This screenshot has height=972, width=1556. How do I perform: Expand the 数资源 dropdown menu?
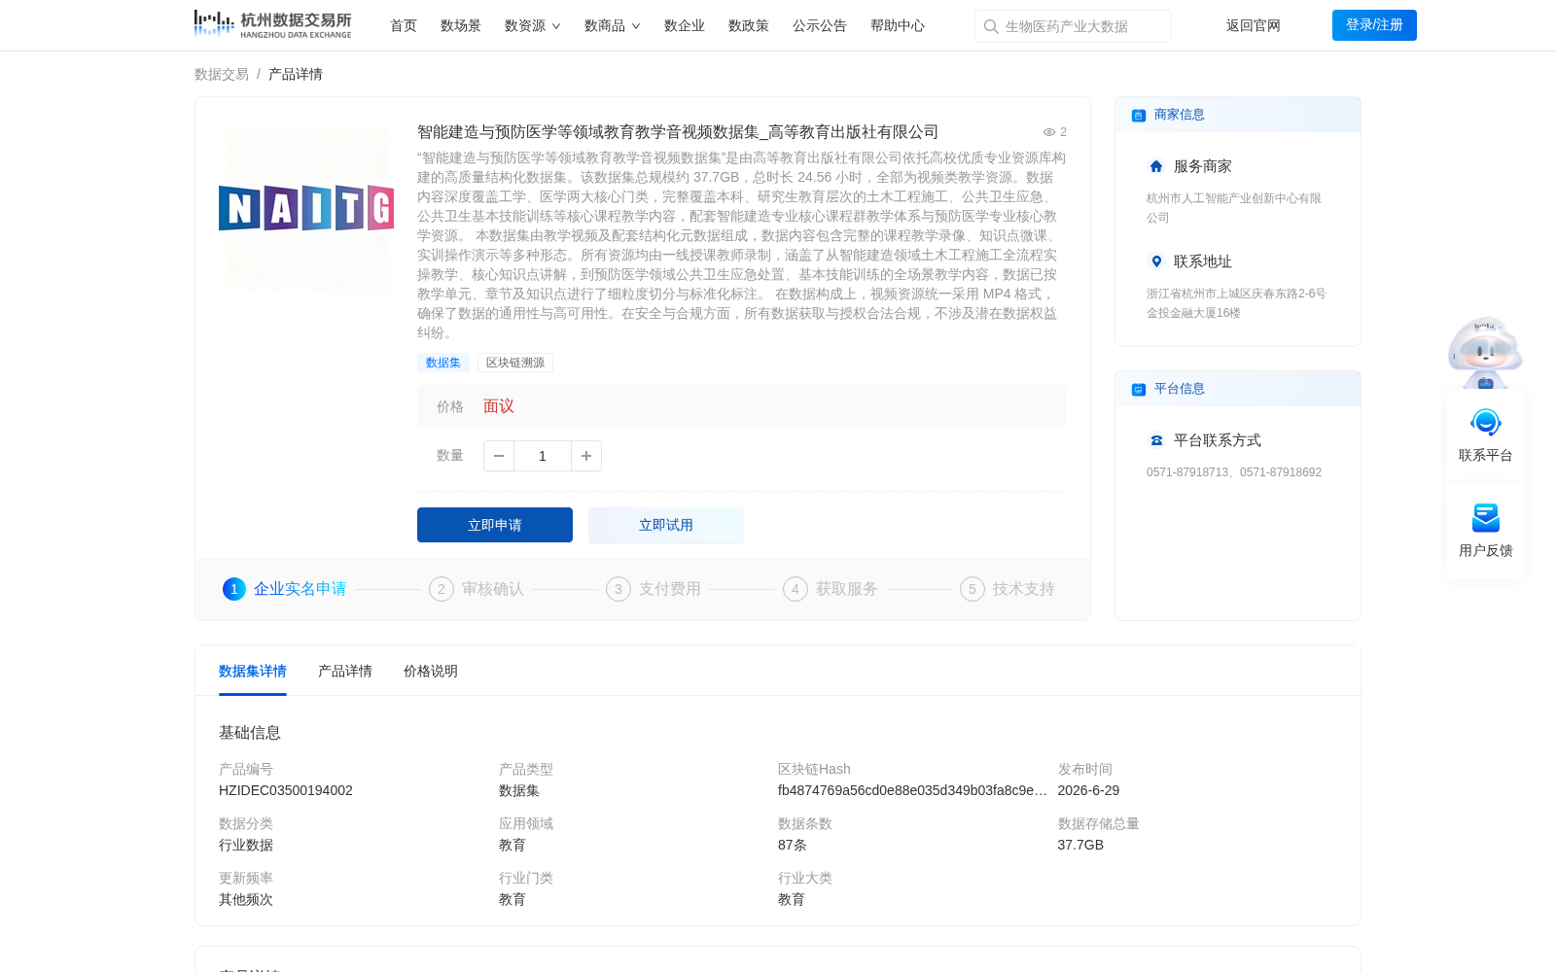tap(532, 26)
